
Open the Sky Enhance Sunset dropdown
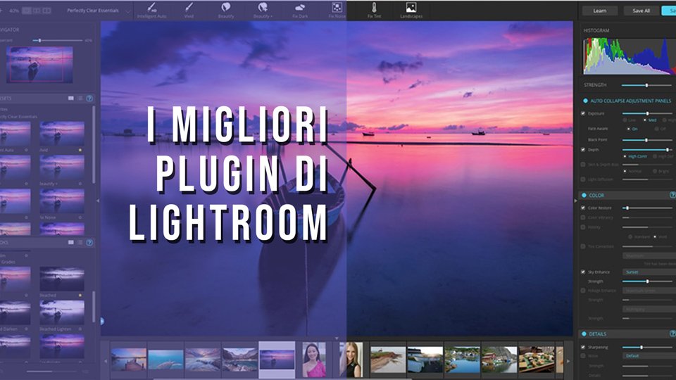coord(649,272)
